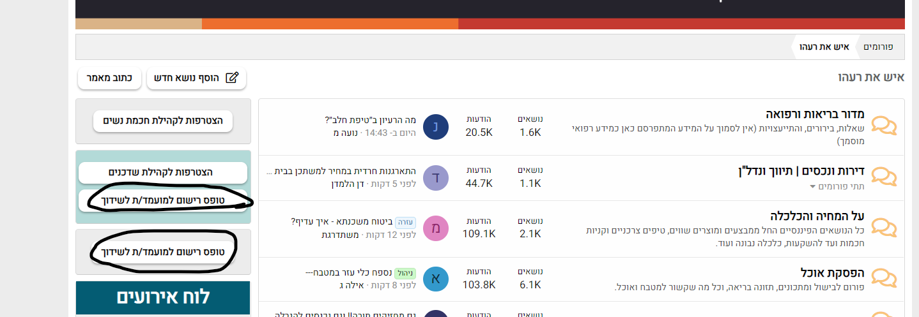919x317 pixels.
Task: Click the chat bubble icon for על המחיה והכלכלה
Action: pos(884,227)
